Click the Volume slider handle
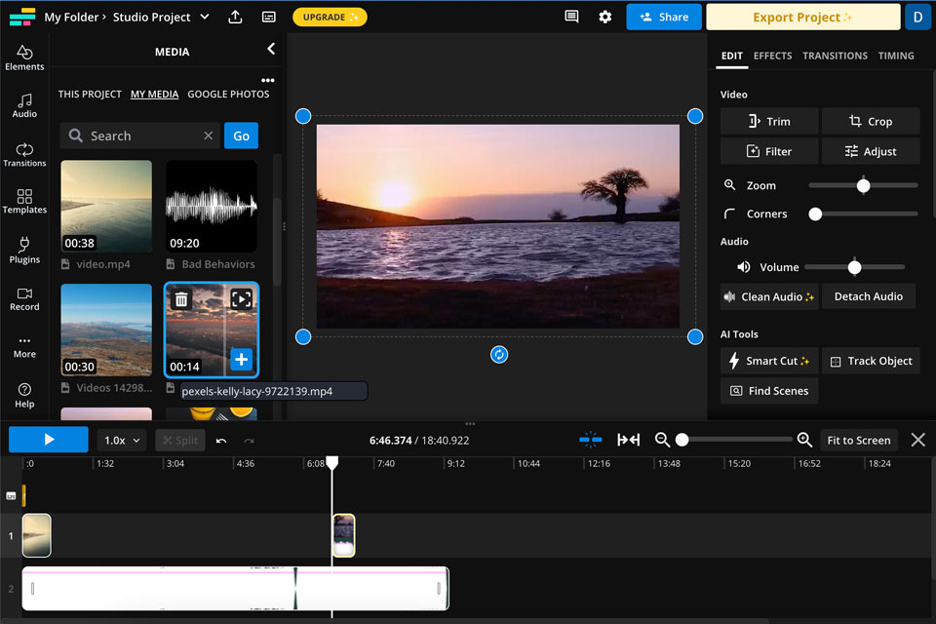The width and height of the screenshot is (936, 624). (854, 267)
